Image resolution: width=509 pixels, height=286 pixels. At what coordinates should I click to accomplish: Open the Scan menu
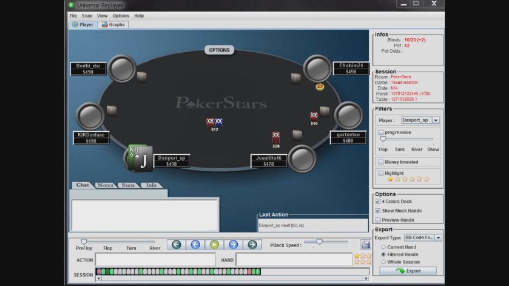[x=87, y=16]
